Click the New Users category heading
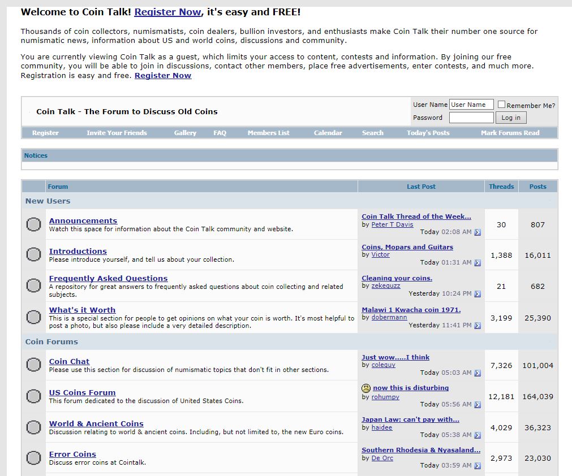Screen dimensions: 572x476 [48, 201]
